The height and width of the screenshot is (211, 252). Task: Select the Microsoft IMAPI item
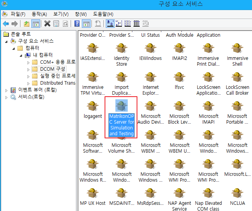(x=208, y=113)
